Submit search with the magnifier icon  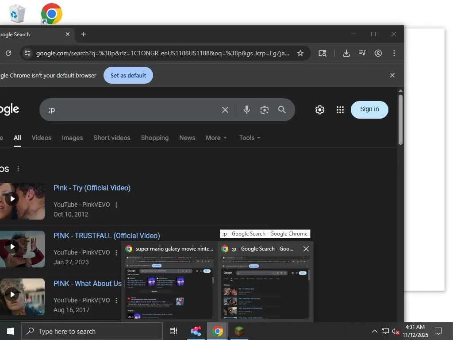pos(282,110)
